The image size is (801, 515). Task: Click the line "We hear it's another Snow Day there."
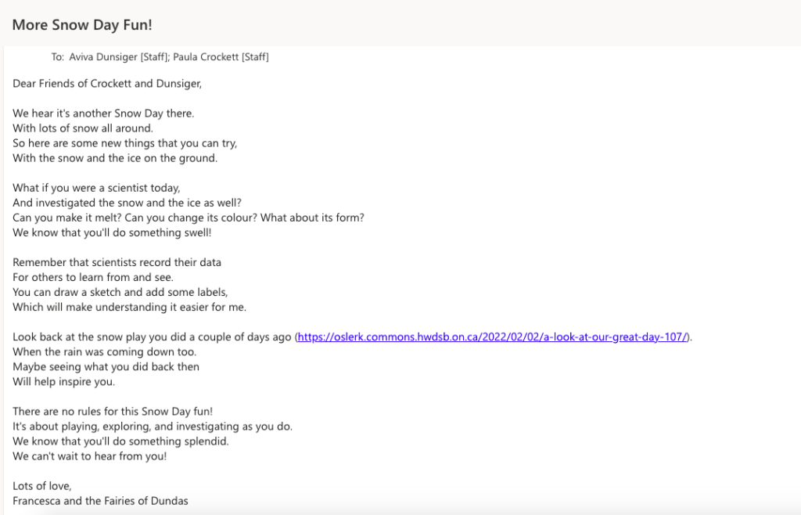[x=103, y=113]
